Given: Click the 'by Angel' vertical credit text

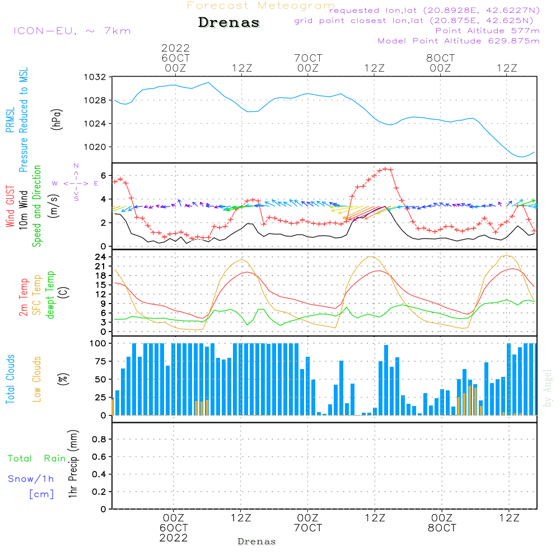Looking at the screenshot, I should [x=548, y=388].
